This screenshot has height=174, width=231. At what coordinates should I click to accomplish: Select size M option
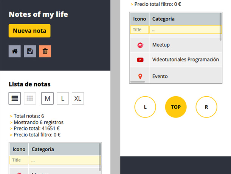pos(47,99)
